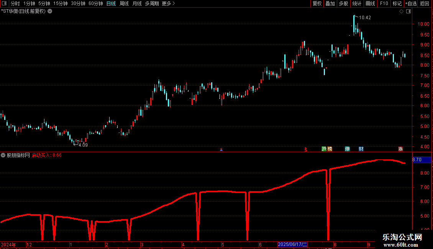This screenshot has height=249, width=433.
Task: Click the 2025/06/17/二 date marker
Action: [x=292, y=244]
